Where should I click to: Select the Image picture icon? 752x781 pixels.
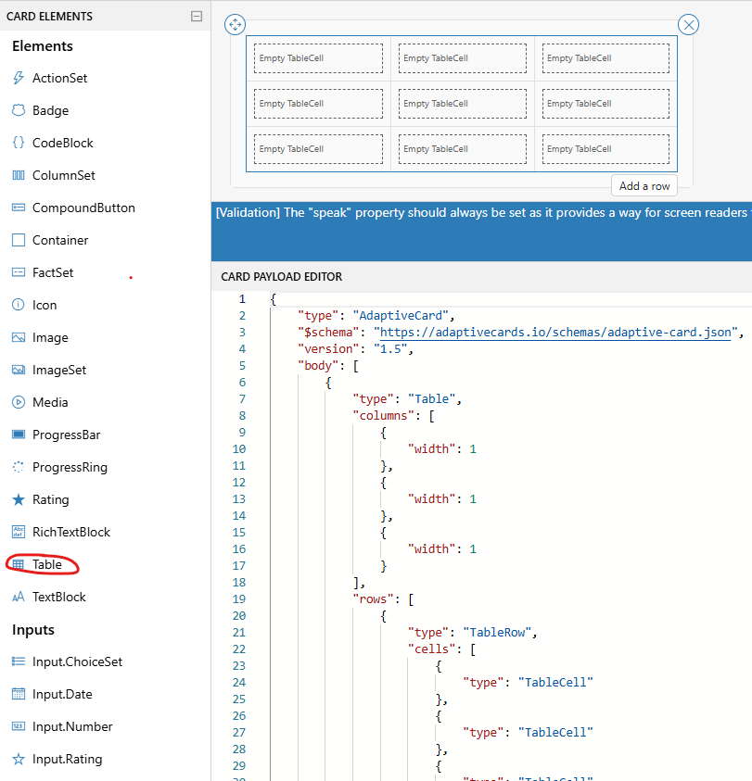coord(19,337)
